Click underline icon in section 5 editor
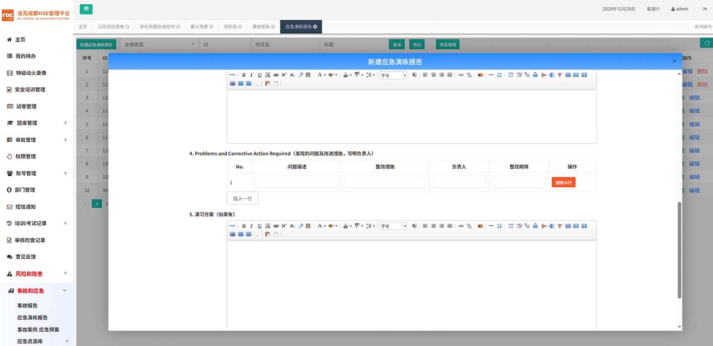This screenshot has width=713, height=346. (260, 226)
